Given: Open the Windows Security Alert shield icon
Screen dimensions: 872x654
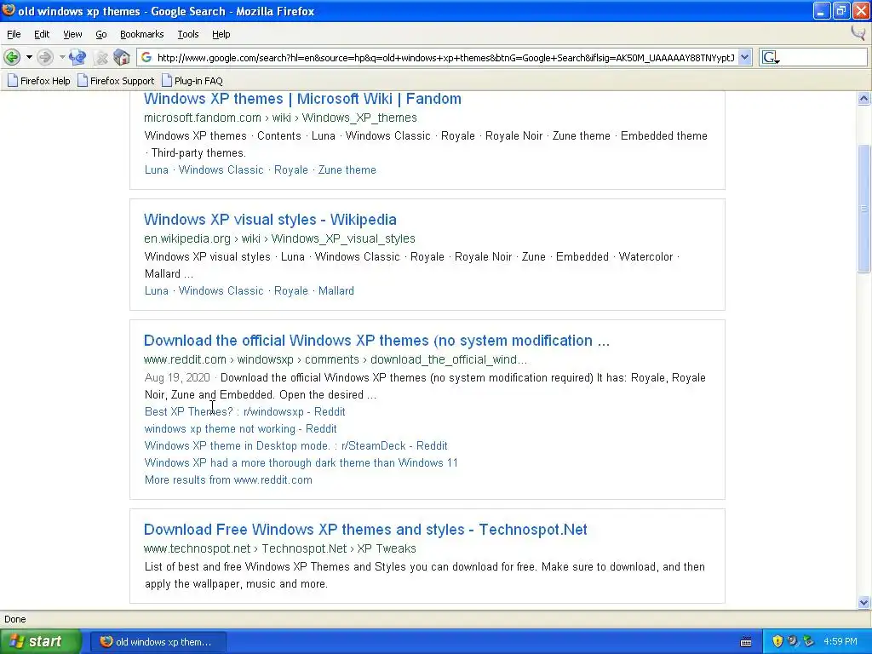Looking at the screenshot, I should click(x=777, y=641).
